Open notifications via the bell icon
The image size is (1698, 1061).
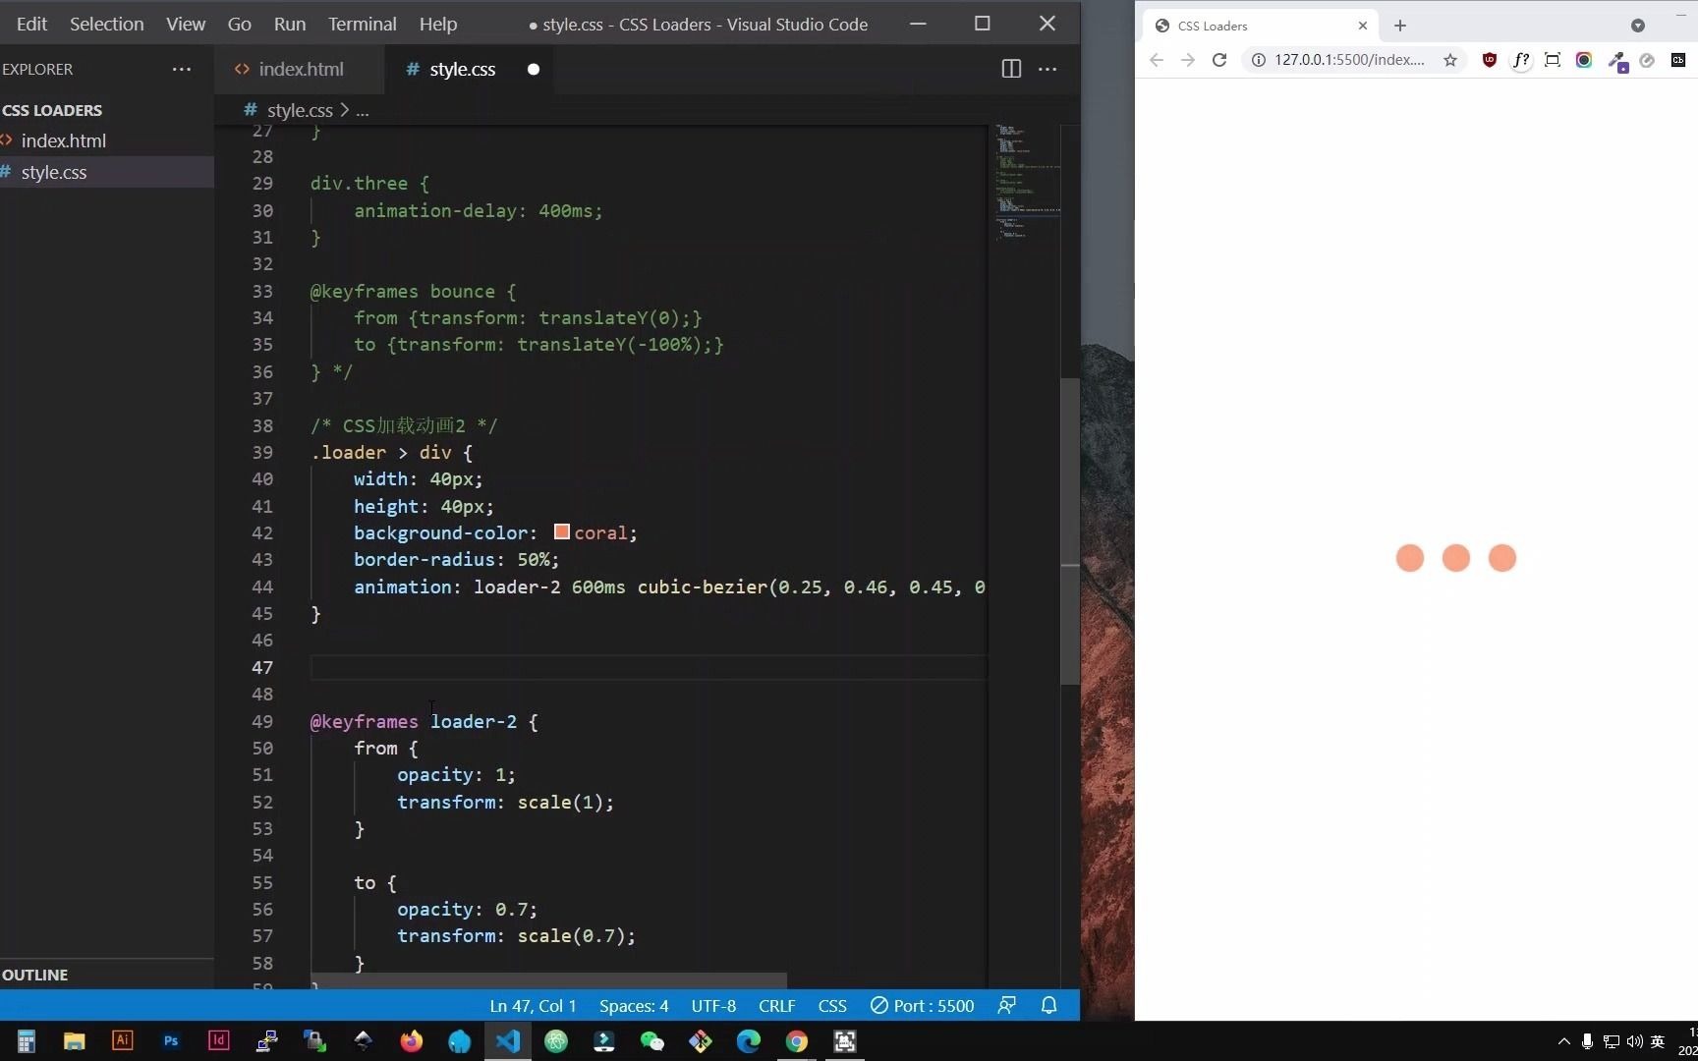1048,1005
